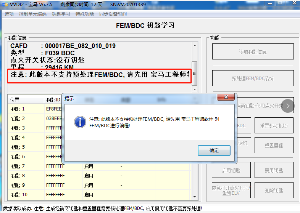This screenshot has width=300, height=213.
Task: Click the 确定 button in the dialog
Action: [x=214, y=151]
